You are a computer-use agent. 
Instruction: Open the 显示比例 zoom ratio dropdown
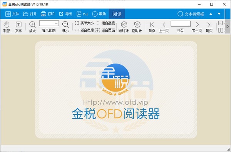coord(49,23)
